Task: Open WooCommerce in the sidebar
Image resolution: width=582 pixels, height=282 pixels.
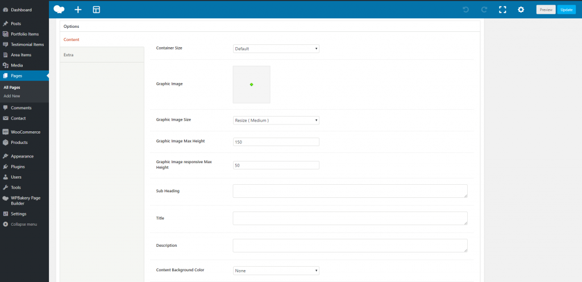Action: click(x=26, y=132)
